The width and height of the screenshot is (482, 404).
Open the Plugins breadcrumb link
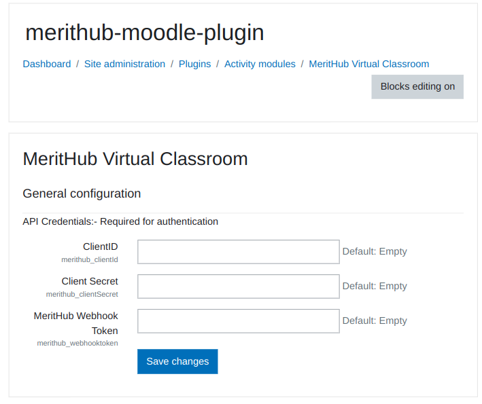[194, 64]
